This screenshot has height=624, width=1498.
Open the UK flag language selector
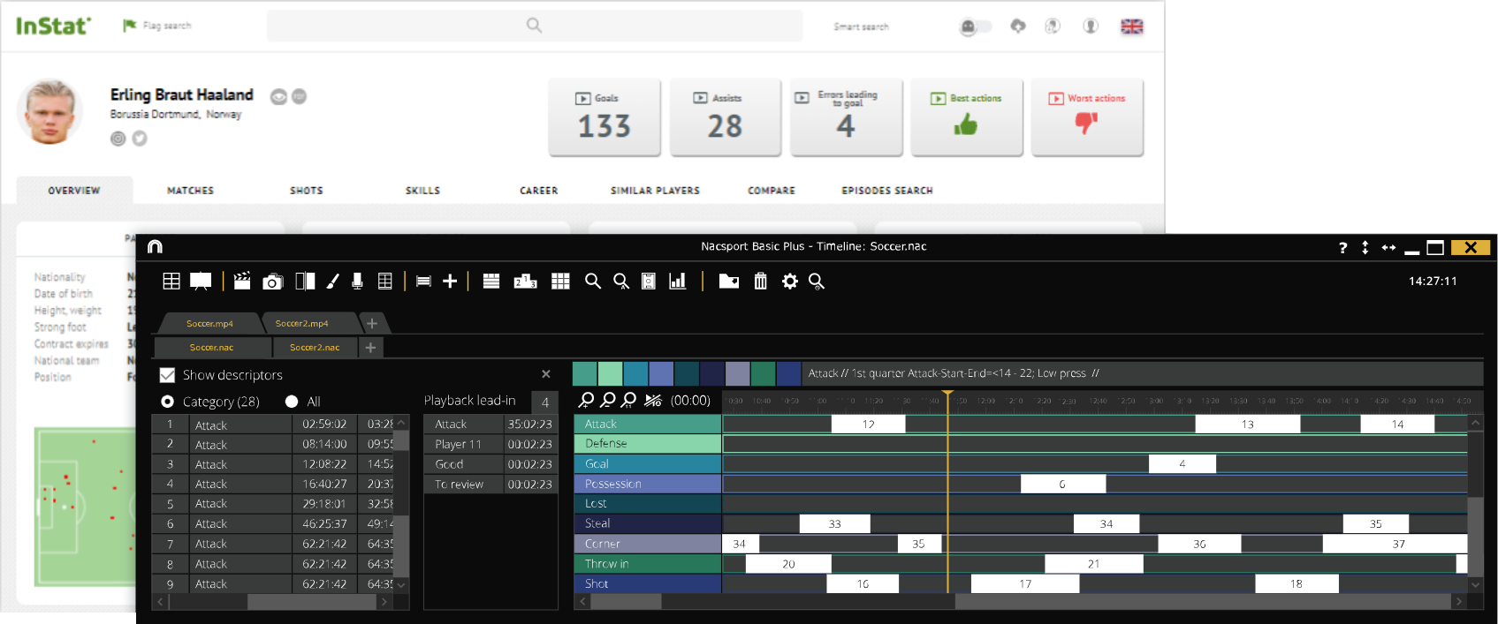point(1132,26)
